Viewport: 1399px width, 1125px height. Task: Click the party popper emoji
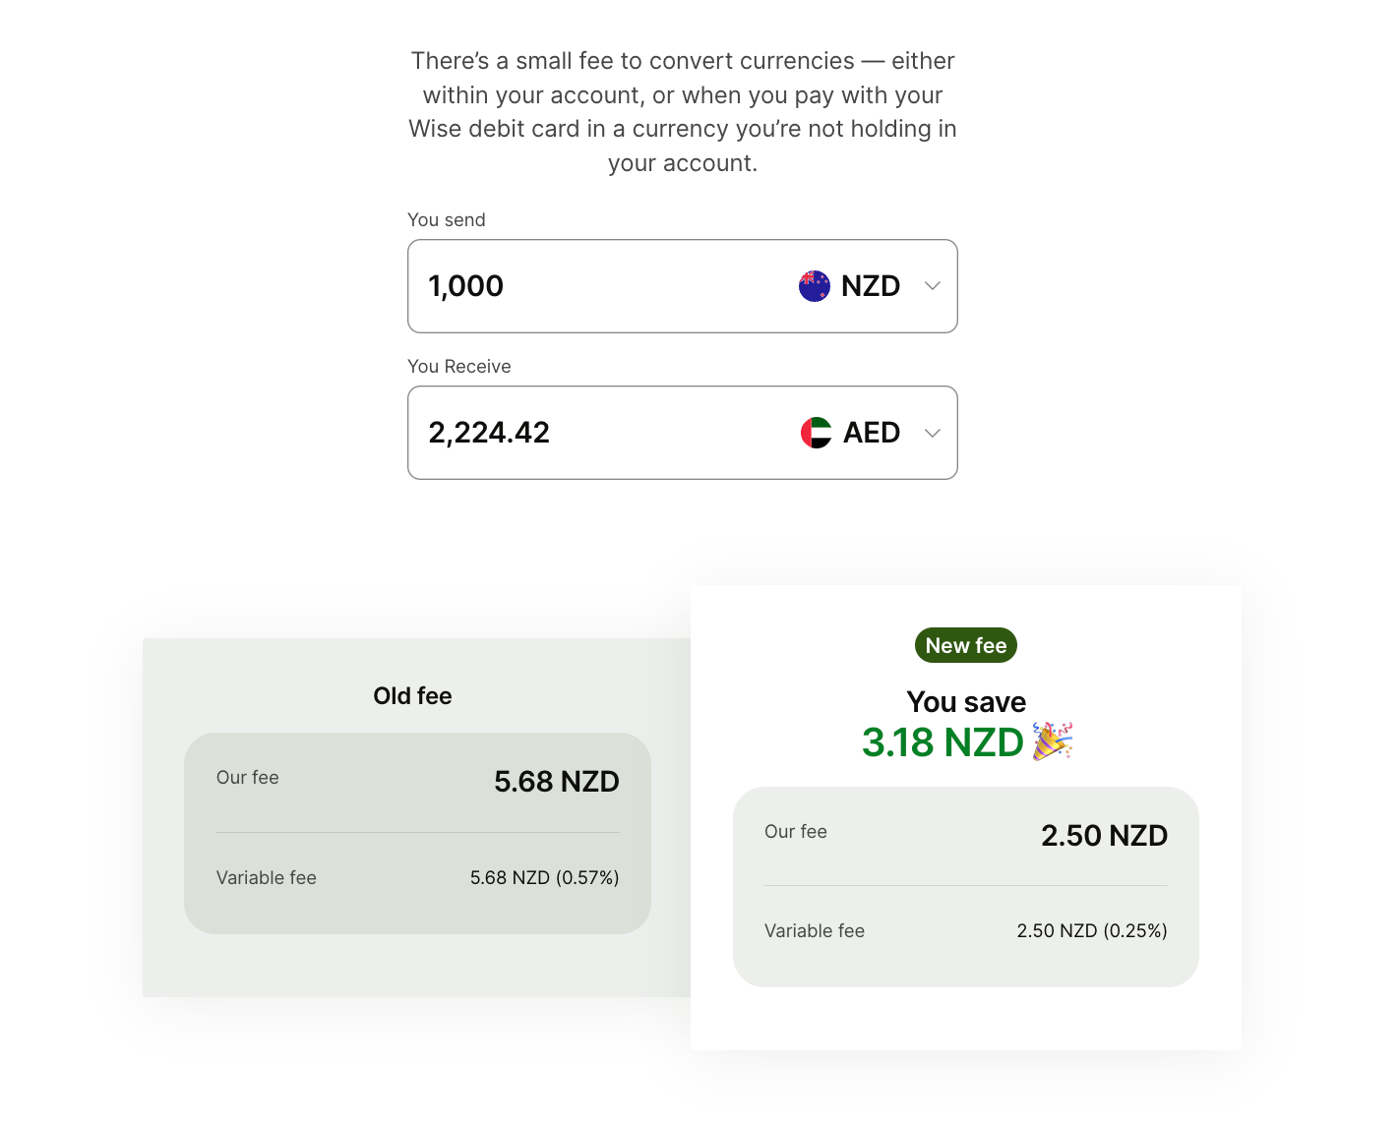(1052, 741)
